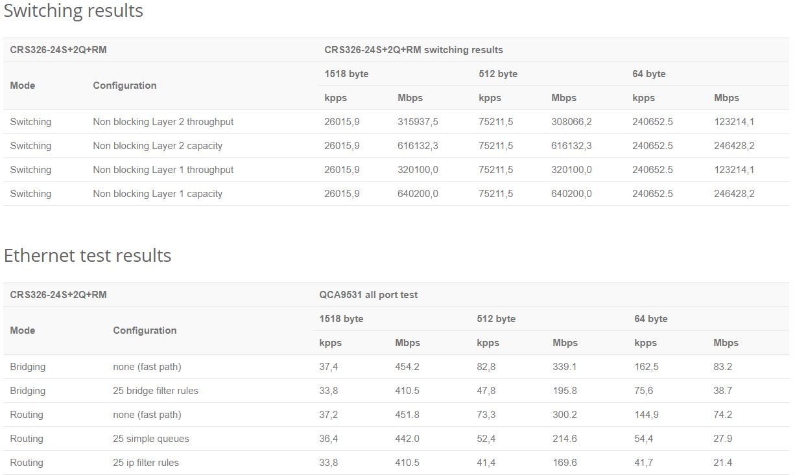Image resolution: width=795 pixels, height=475 pixels.
Task: Click 616132,3 under 512 byte Mbps
Action: pyautogui.click(x=571, y=146)
